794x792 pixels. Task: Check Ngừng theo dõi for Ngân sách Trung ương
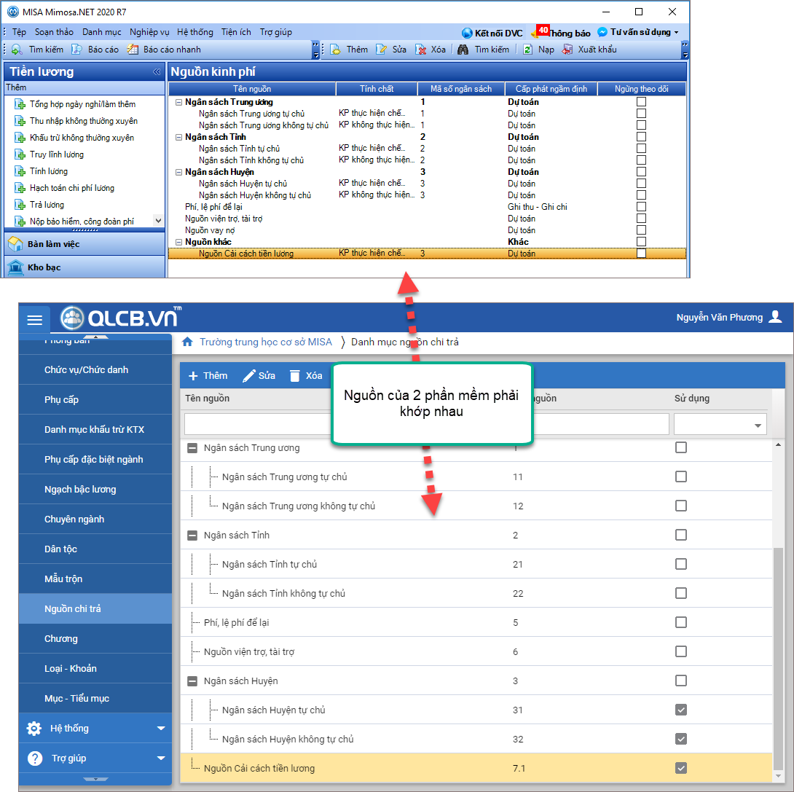click(641, 102)
